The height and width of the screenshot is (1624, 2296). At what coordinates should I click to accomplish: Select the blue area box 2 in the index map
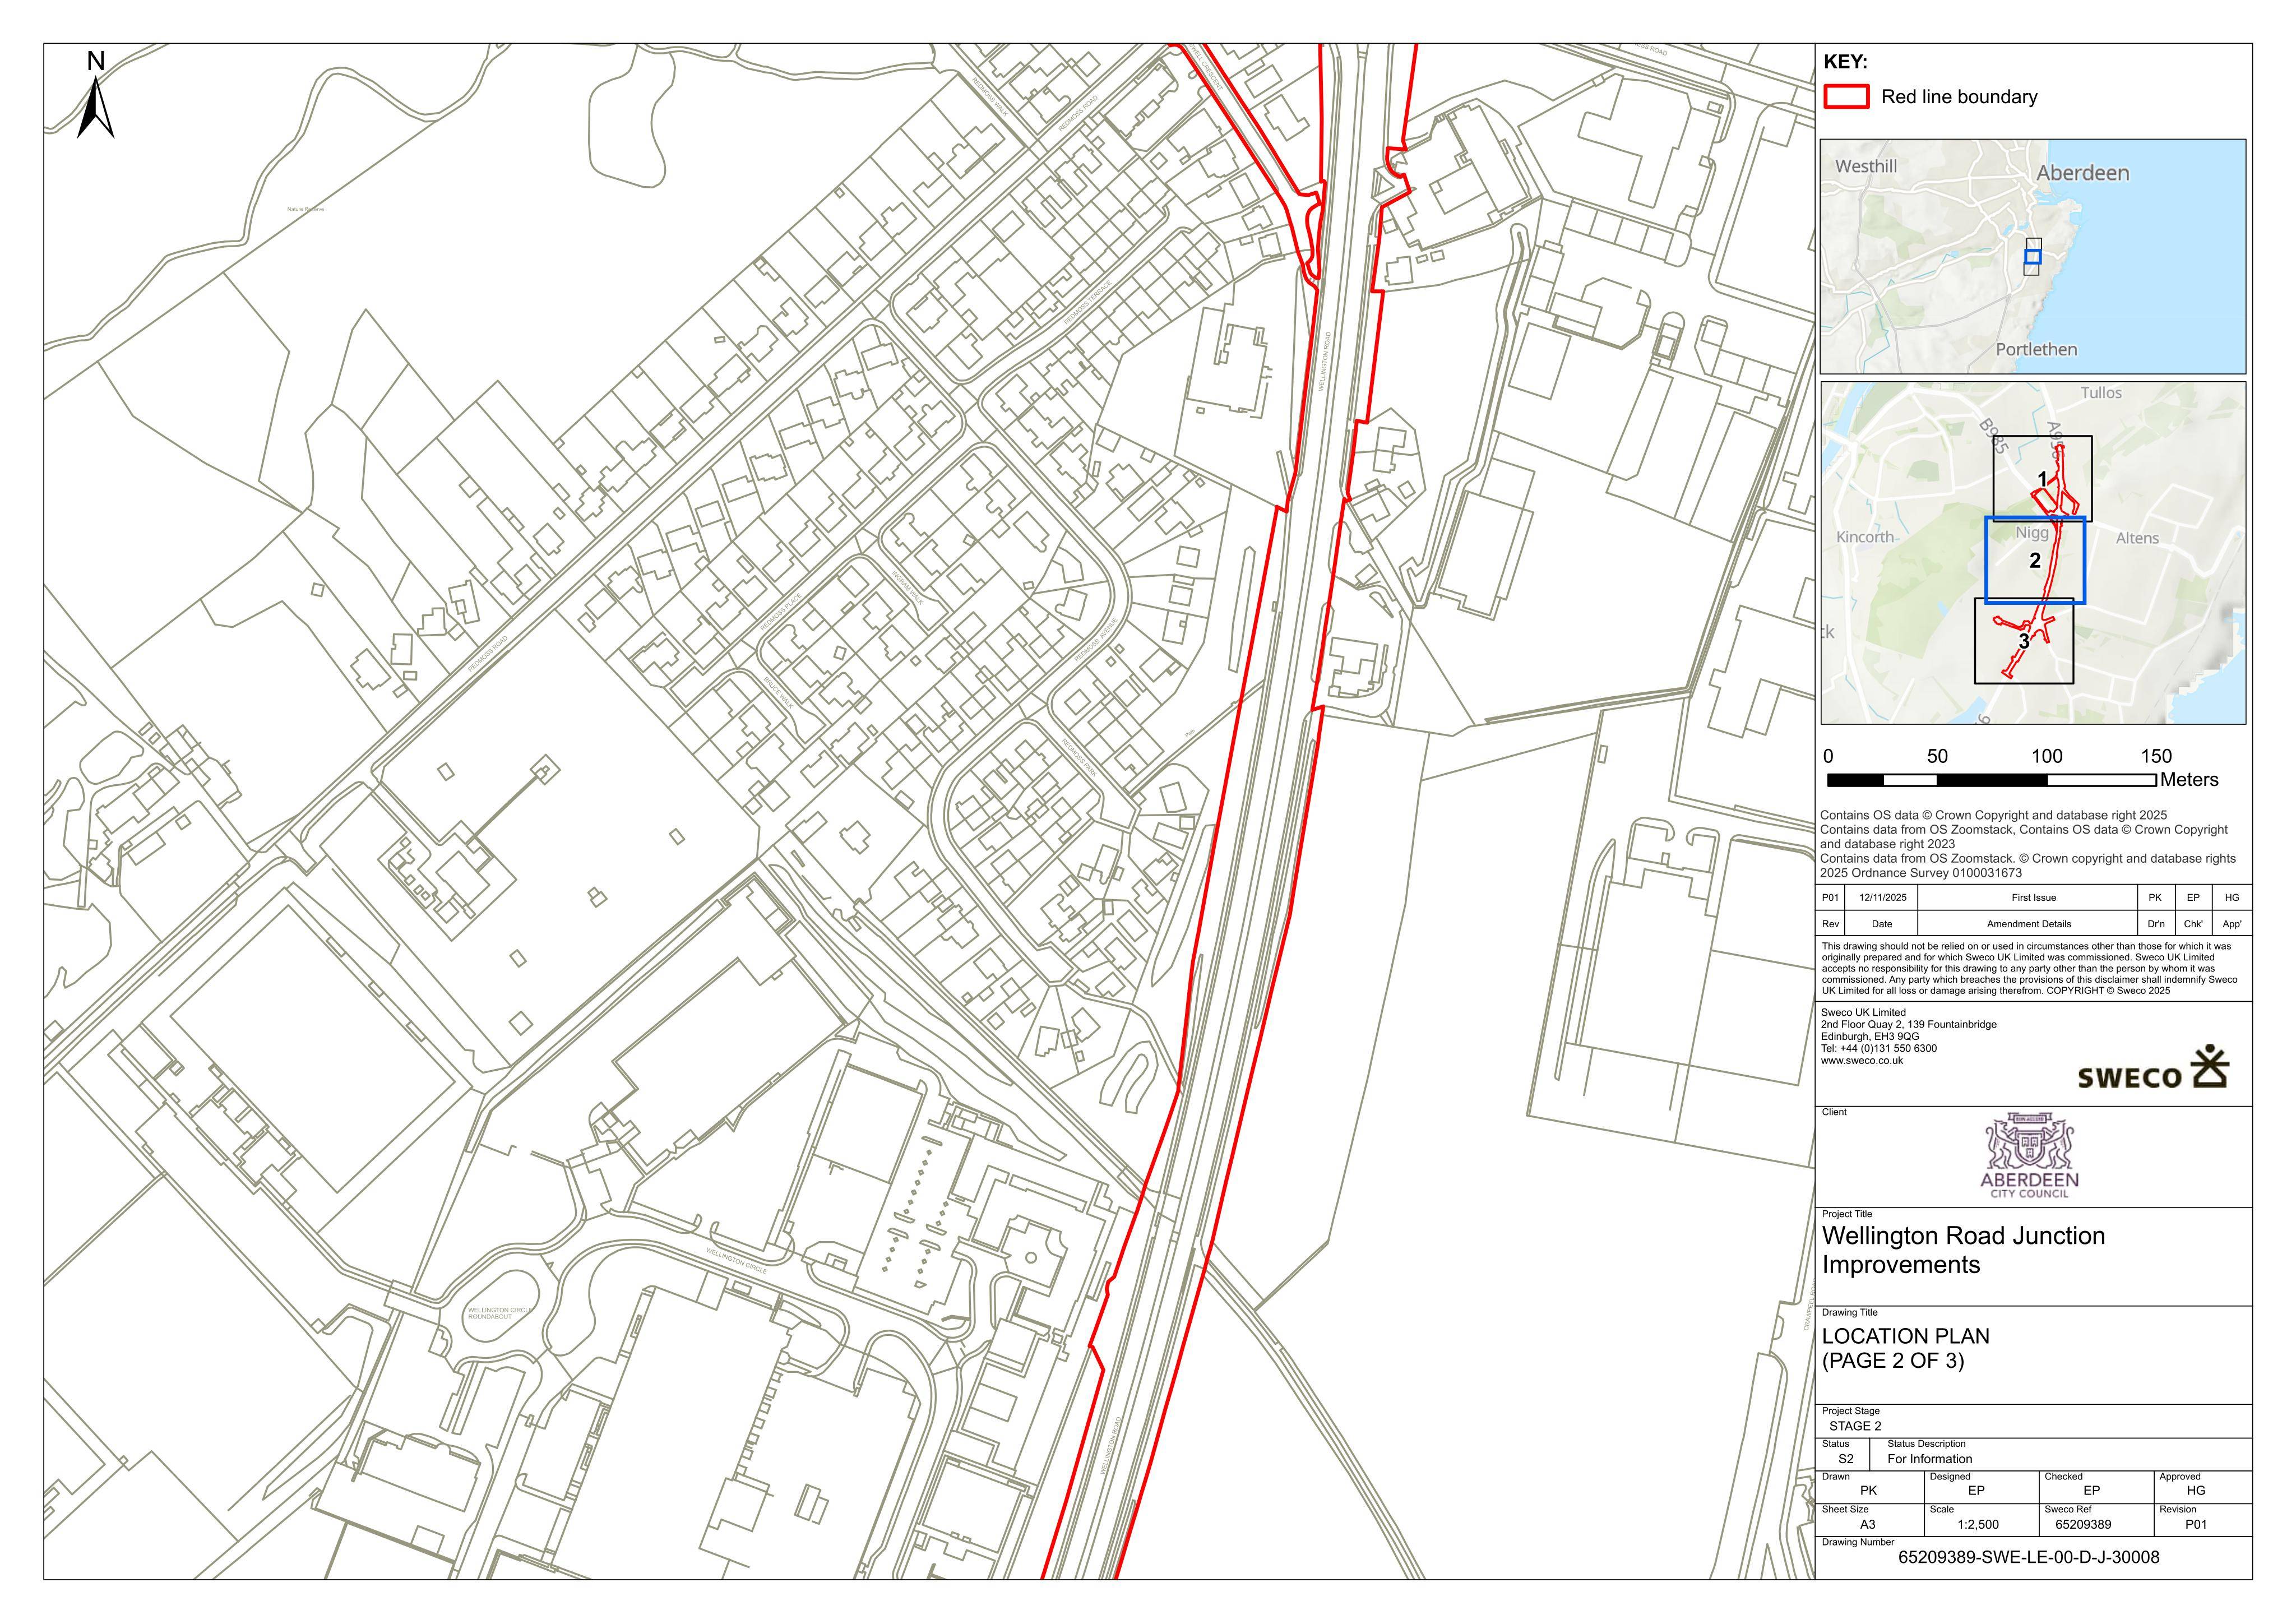coord(2035,560)
